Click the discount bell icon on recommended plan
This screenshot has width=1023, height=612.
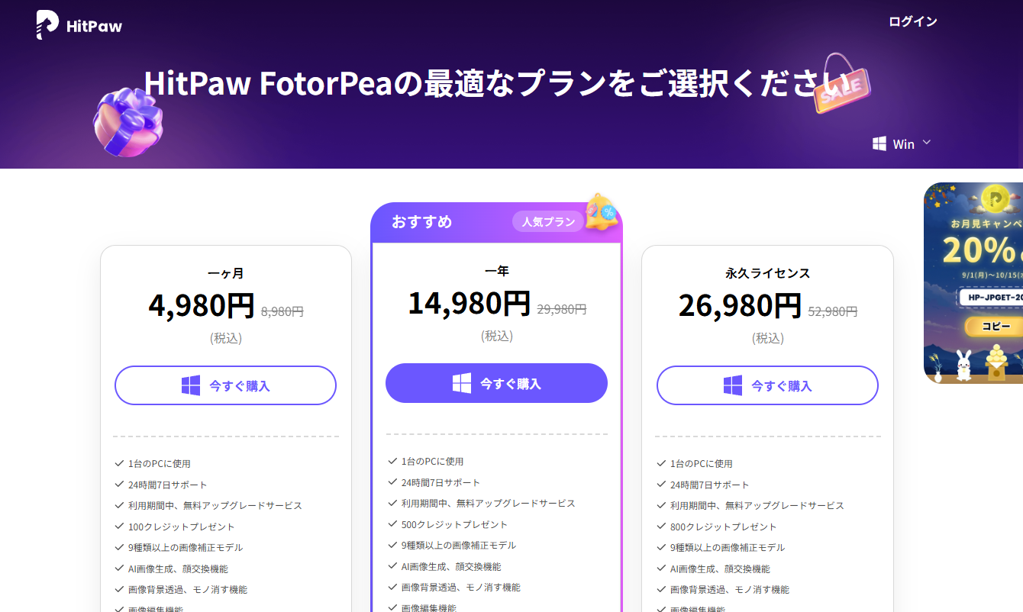(x=602, y=211)
